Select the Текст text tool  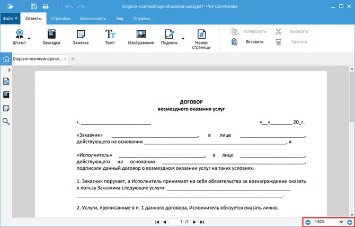[x=110, y=35]
